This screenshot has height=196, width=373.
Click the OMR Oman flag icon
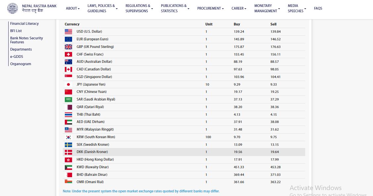[68, 182]
